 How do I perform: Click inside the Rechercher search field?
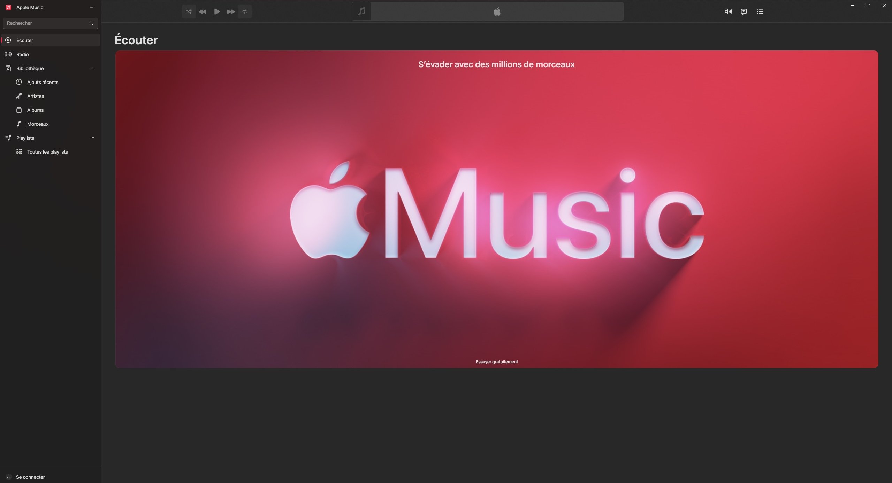coord(45,23)
